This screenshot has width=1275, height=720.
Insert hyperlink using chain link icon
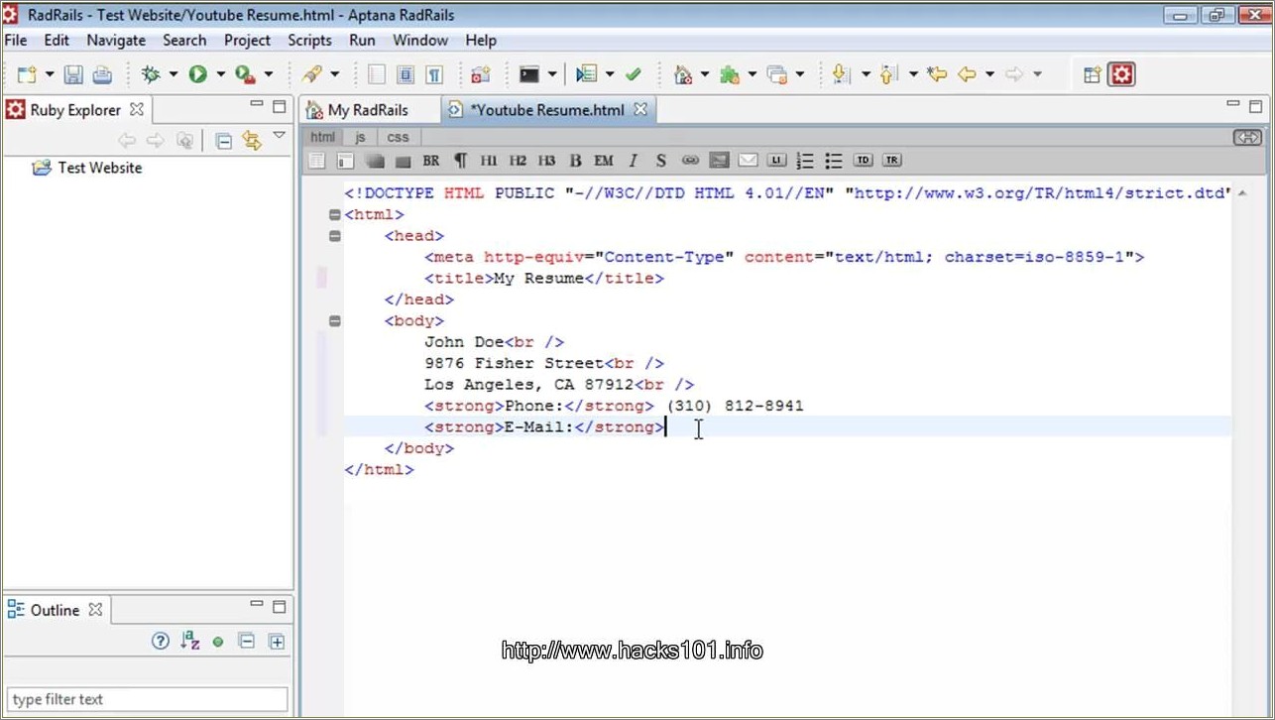click(x=690, y=161)
